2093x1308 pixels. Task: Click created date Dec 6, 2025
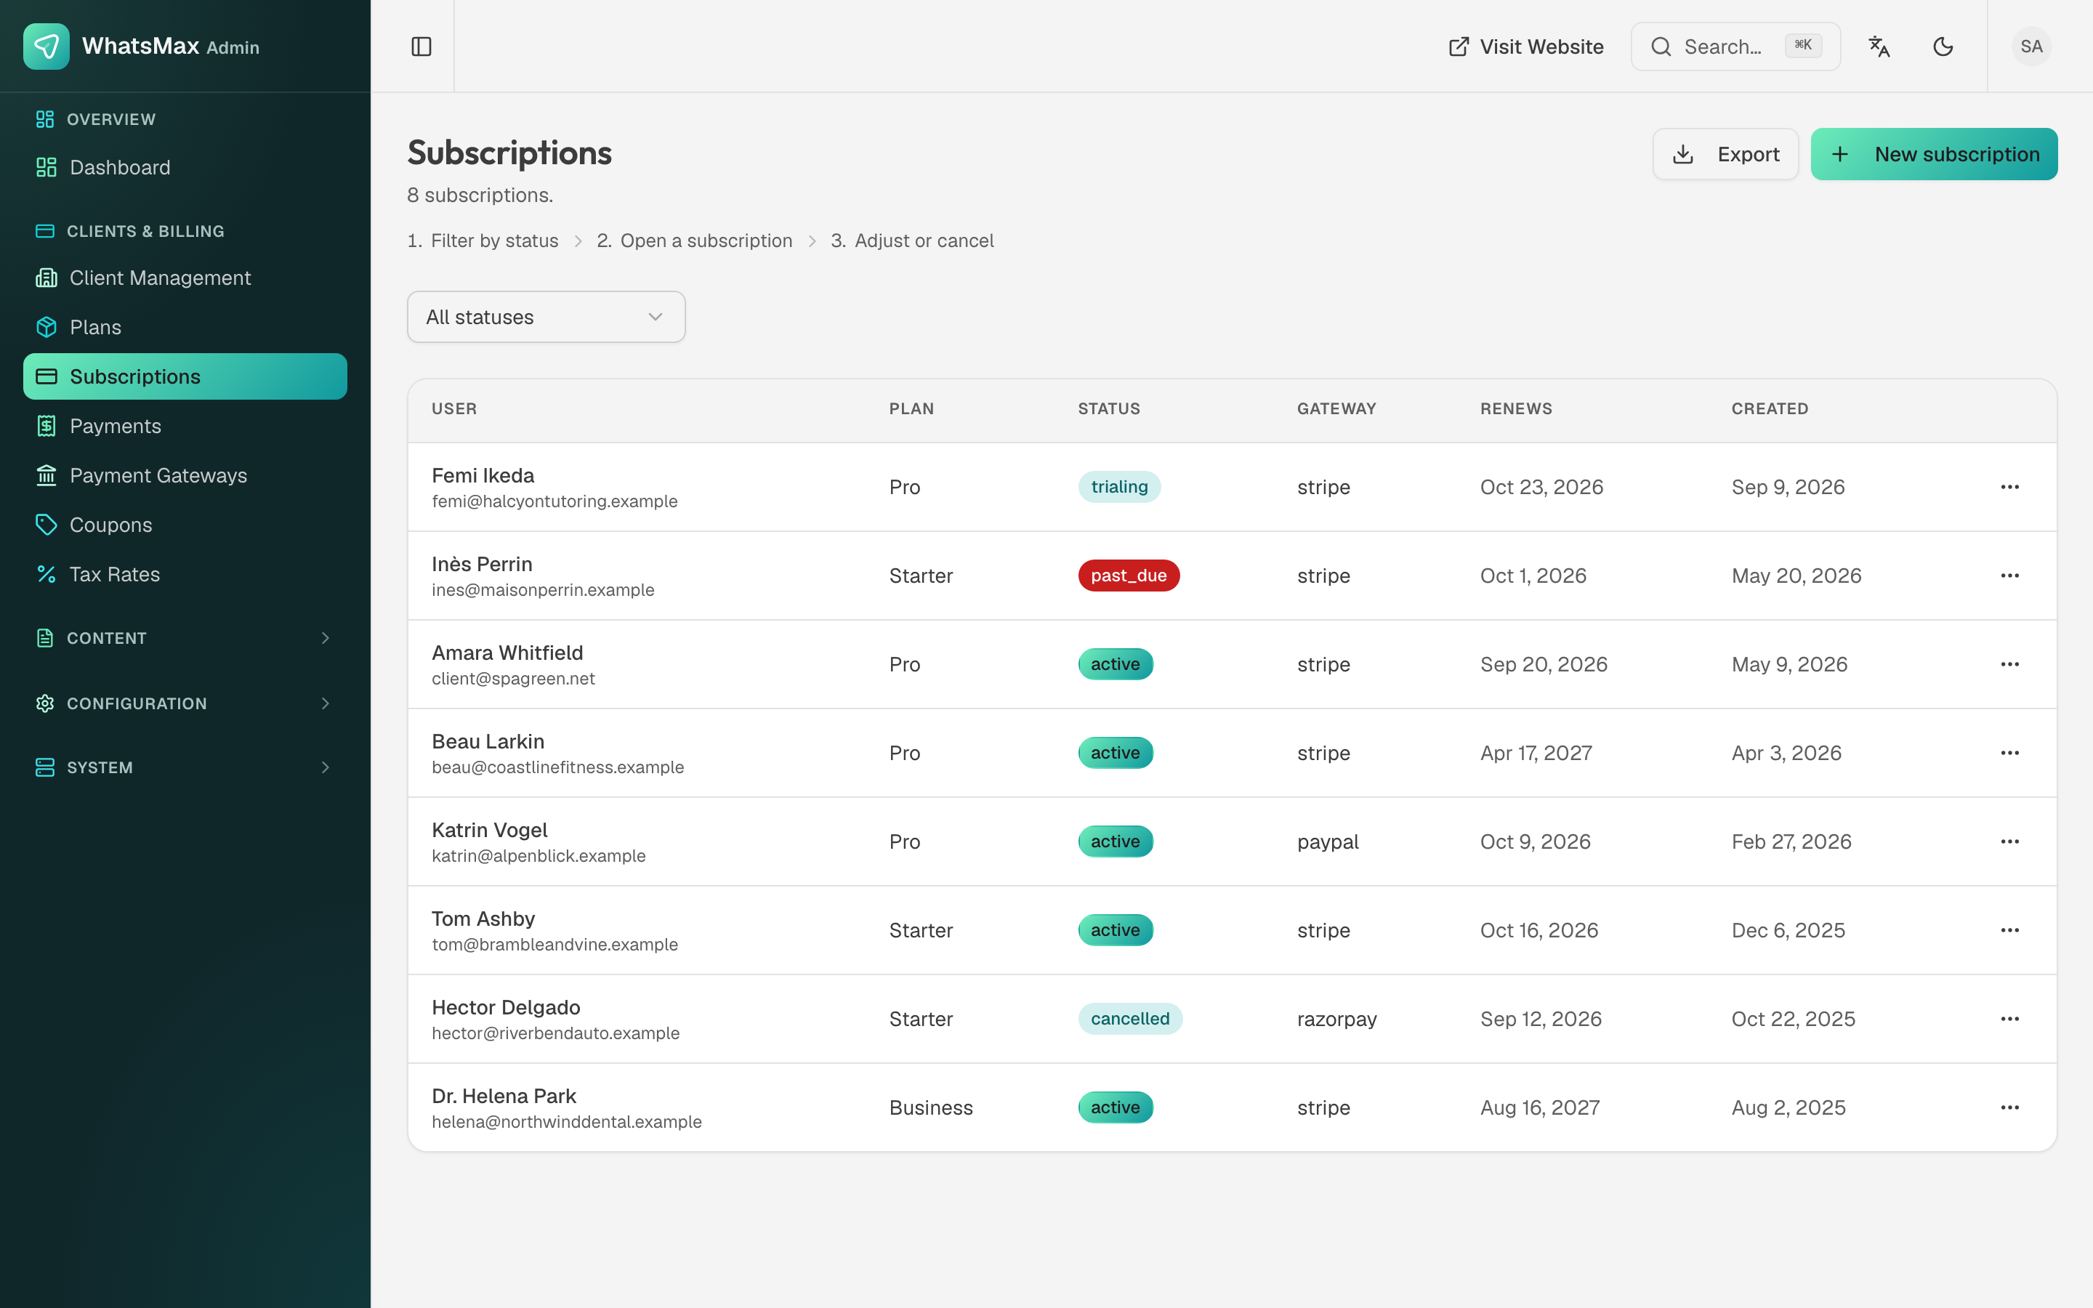[1788, 931]
